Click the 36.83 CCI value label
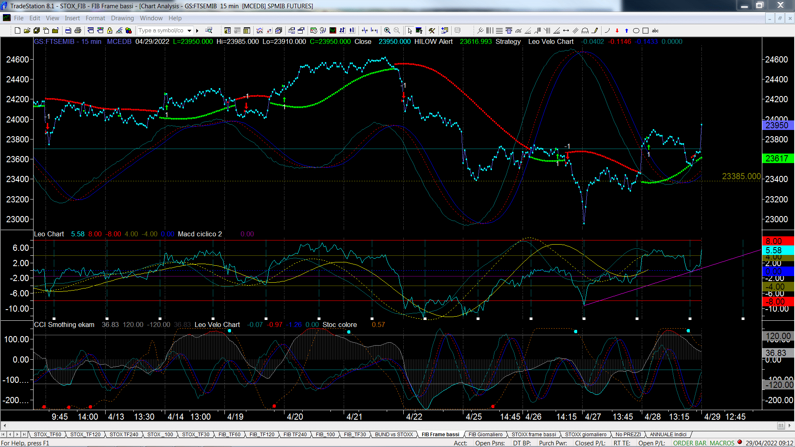The width and height of the screenshot is (795, 447). 777,353
